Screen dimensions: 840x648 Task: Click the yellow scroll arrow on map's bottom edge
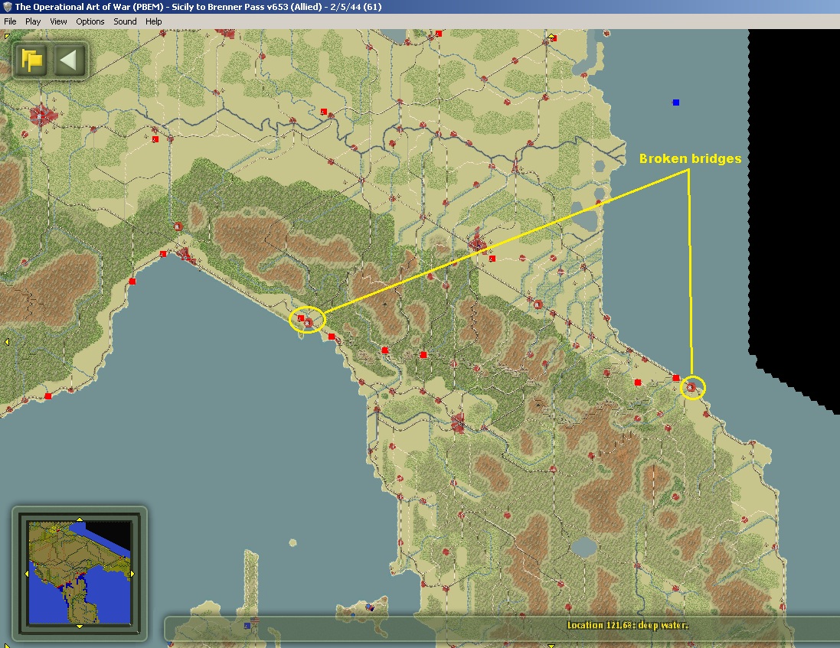pyautogui.click(x=551, y=646)
